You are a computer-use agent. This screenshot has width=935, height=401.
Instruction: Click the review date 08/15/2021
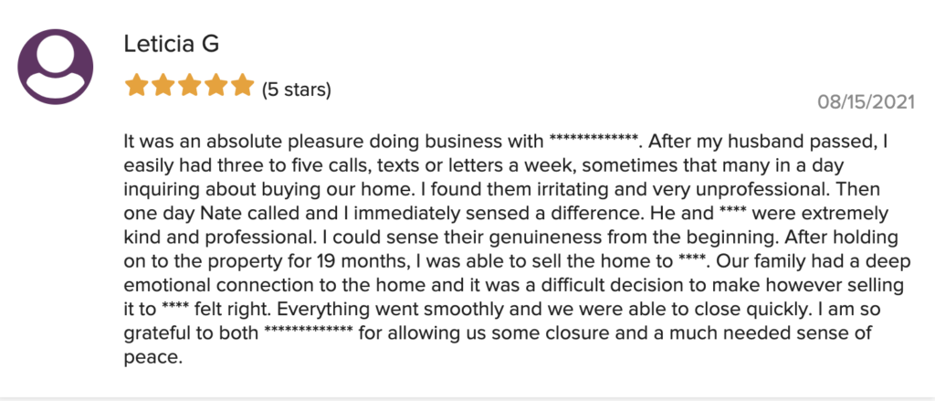pyautogui.click(x=866, y=102)
